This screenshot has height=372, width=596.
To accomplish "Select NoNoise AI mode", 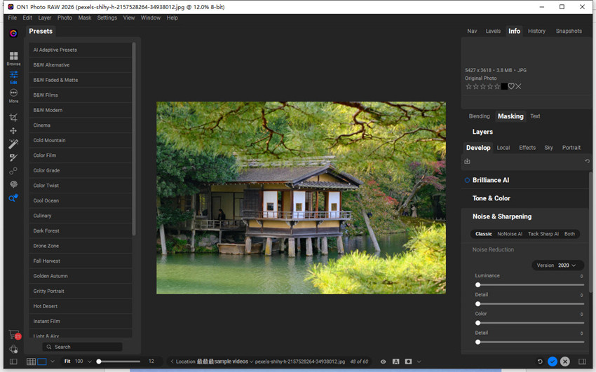I will pyautogui.click(x=510, y=234).
